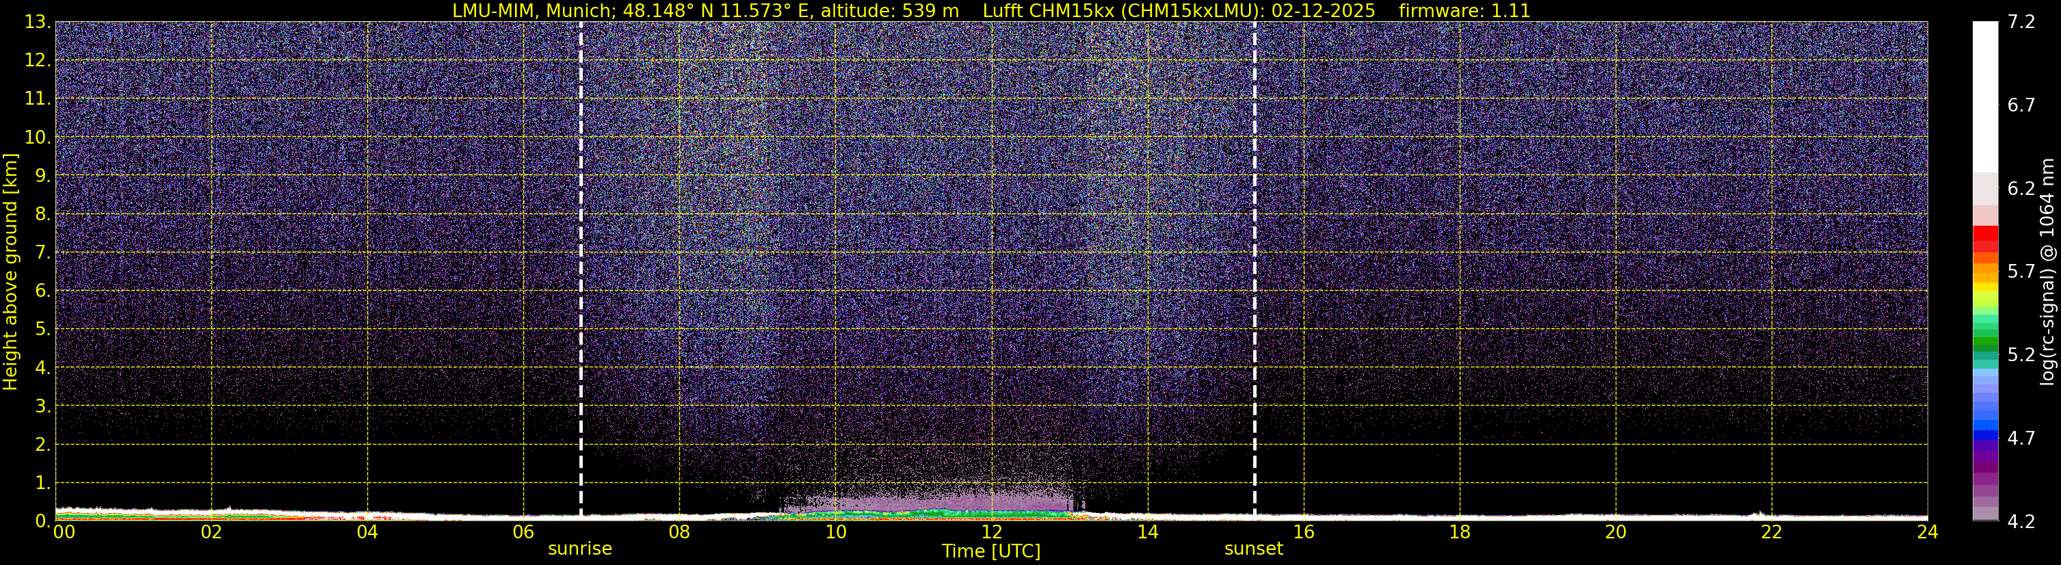Click the "6.2" colorbar scale label
The width and height of the screenshot is (2061, 565).
(2021, 188)
